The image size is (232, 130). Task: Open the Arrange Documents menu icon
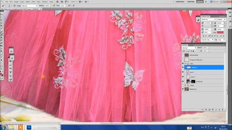pyautogui.click(x=81, y=2)
